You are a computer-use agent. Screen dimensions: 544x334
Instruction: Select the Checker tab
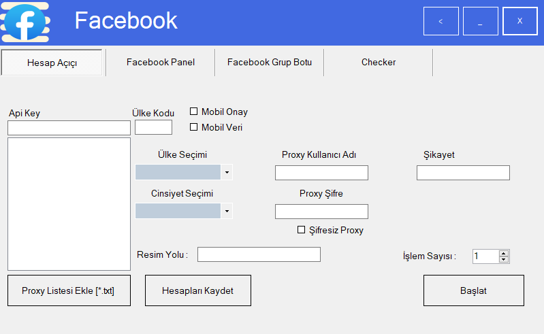pos(379,63)
